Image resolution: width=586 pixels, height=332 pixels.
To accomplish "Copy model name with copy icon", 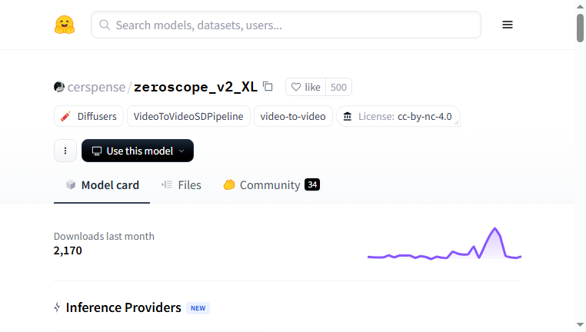I will (268, 86).
